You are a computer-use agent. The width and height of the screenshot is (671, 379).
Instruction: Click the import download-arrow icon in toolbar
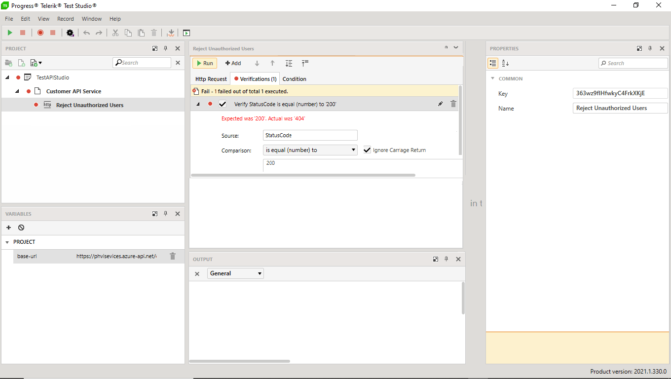pos(171,33)
